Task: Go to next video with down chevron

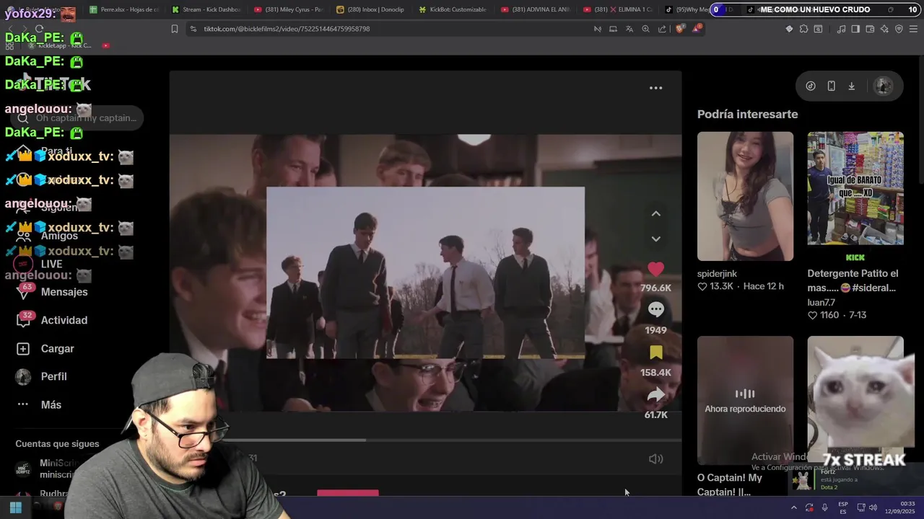Action: click(x=655, y=239)
